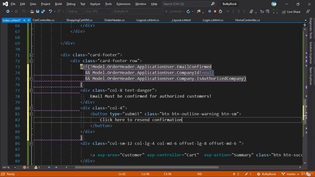Click the decrease indent toolbar icon
The height and width of the screenshot is (177, 315).
click(x=262, y=12)
